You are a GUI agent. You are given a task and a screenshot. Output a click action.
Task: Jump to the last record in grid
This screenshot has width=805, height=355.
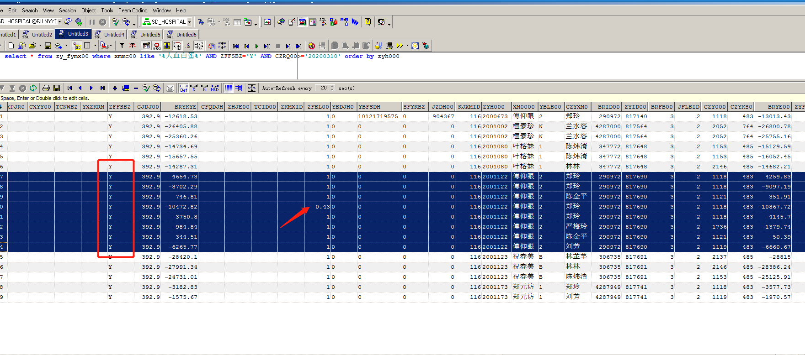(102, 88)
